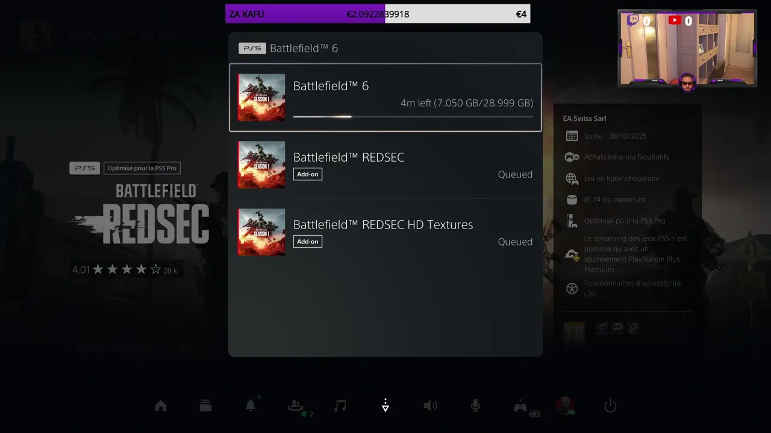771x433 pixels.
Task: Open the Switcher stacked-cards icon
Action: pos(205,406)
